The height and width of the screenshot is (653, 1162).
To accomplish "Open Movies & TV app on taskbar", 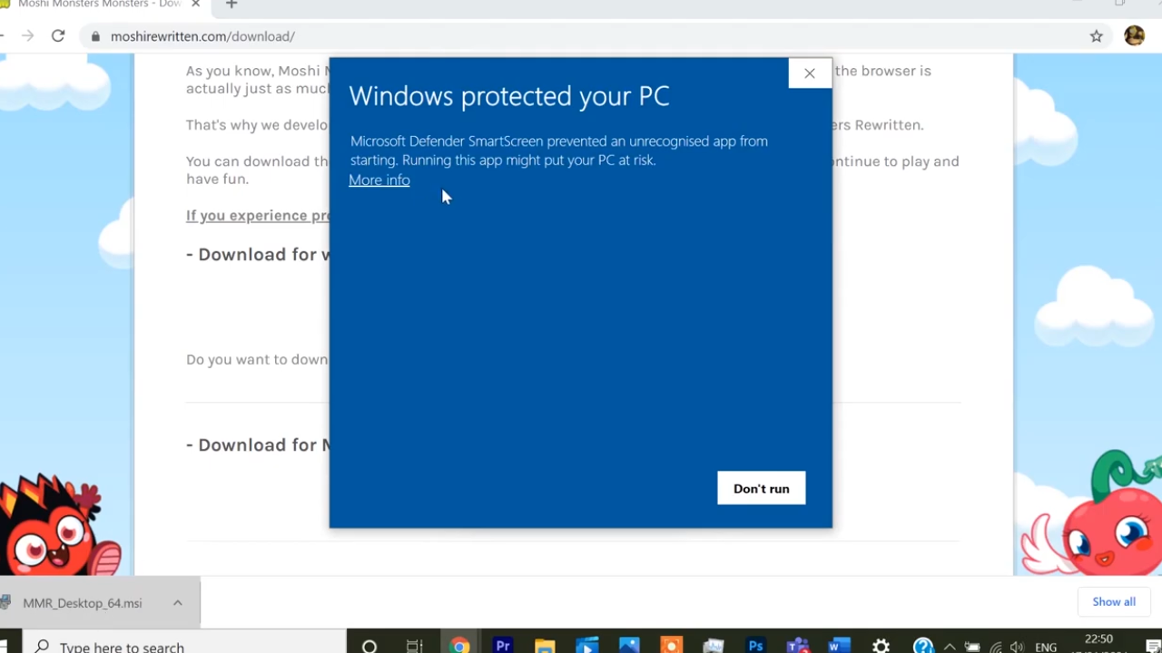I will click(x=587, y=646).
